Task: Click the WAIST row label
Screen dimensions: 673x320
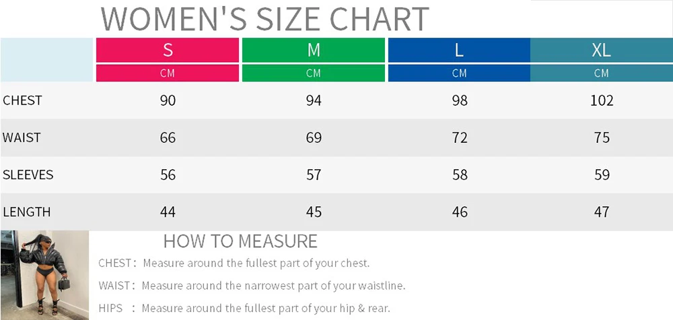Action: (x=22, y=137)
